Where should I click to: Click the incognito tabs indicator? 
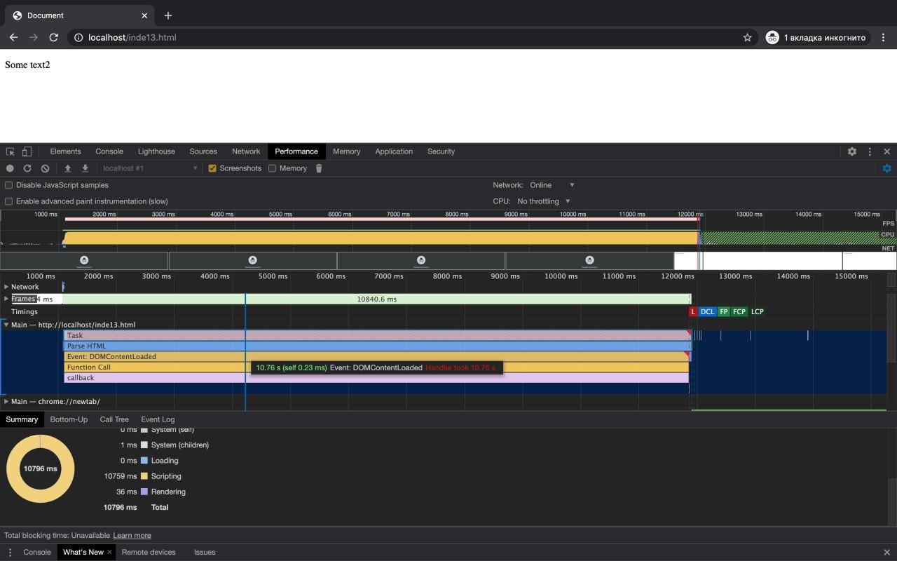pyautogui.click(x=816, y=37)
